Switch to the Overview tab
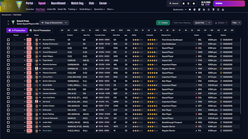Image resolution: width=248 pixels, height=139 pixels. [30, 9]
